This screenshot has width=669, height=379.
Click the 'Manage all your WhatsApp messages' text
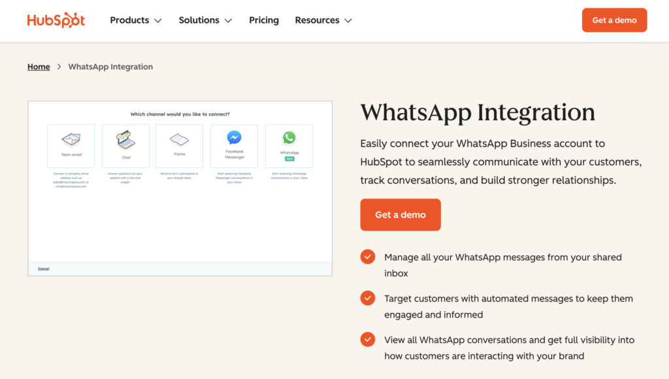pos(503,265)
